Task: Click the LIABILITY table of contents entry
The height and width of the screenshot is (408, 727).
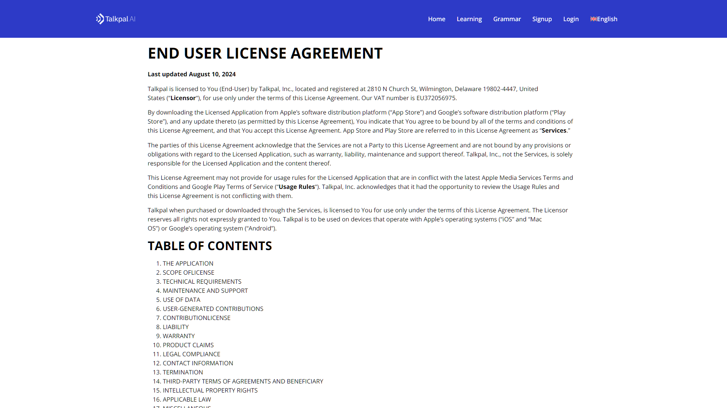Action: pyautogui.click(x=175, y=327)
